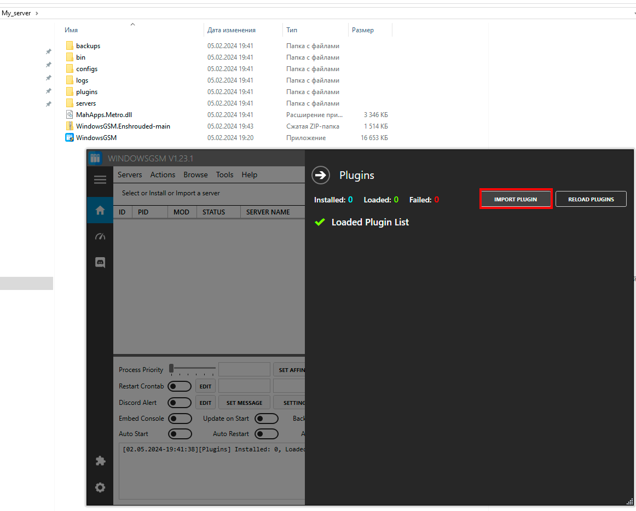Select the WindowsGSM.Enshrouded-main zip icon

click(x=70, y=126)
